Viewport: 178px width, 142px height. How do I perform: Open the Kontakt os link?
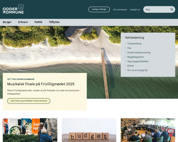[135, 10]
